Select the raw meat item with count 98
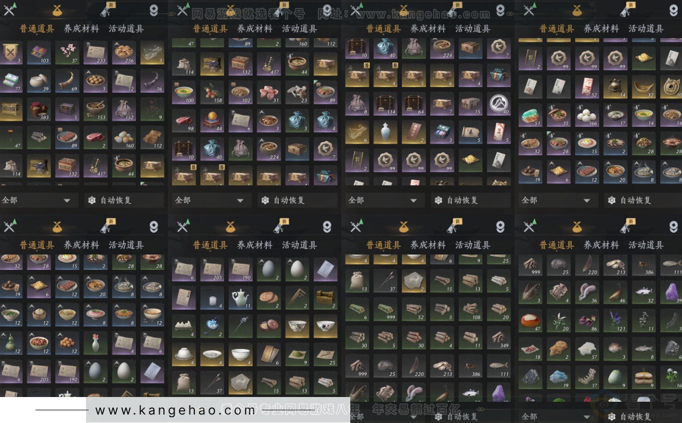The width and height of the screenshot is (682, 423). coord(185,121)
